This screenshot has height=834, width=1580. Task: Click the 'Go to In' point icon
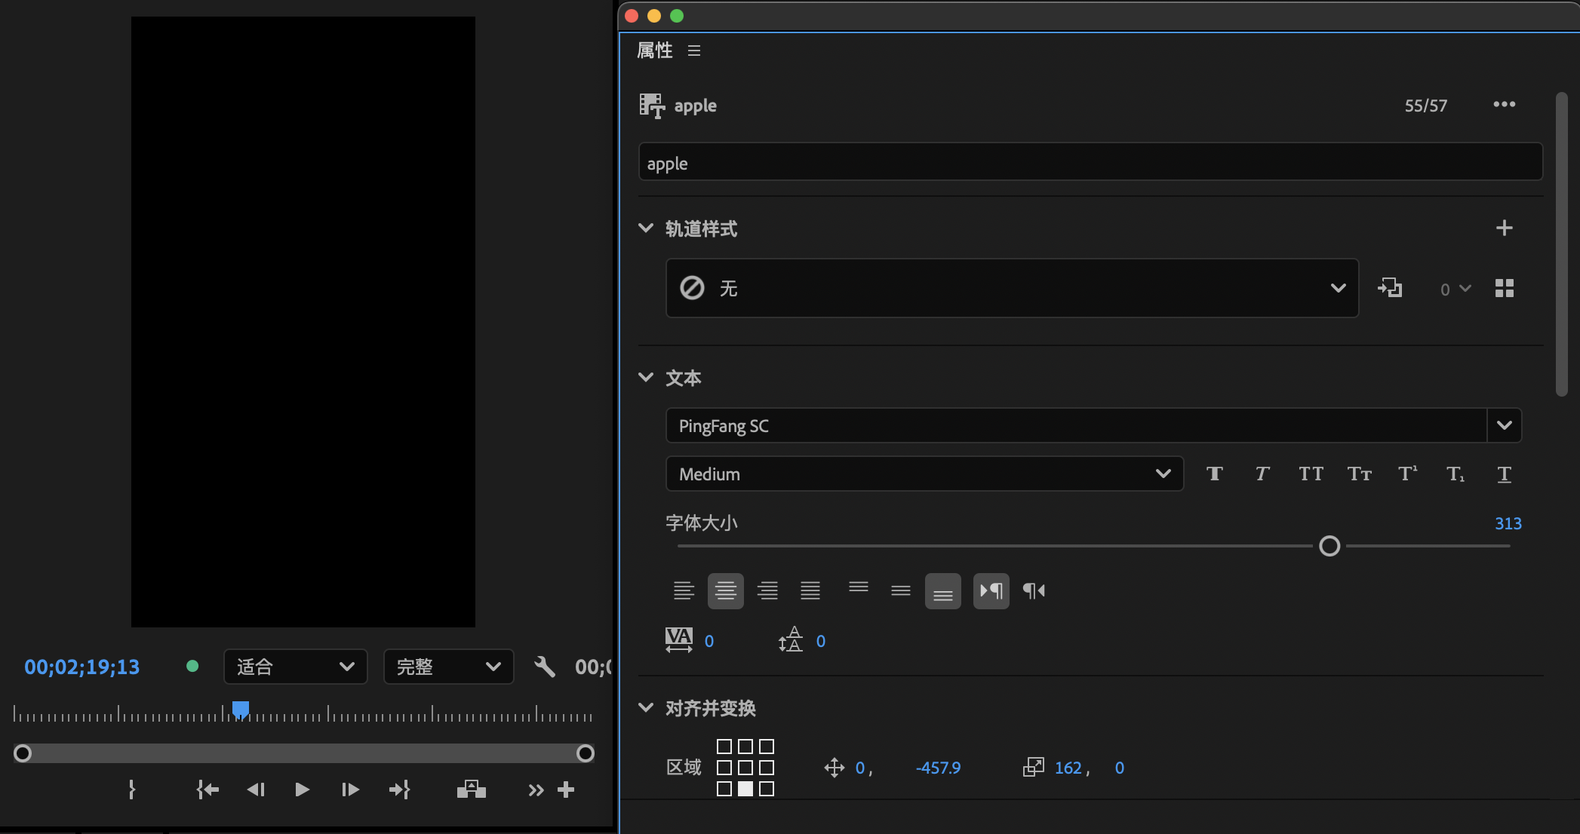(207, 790)
